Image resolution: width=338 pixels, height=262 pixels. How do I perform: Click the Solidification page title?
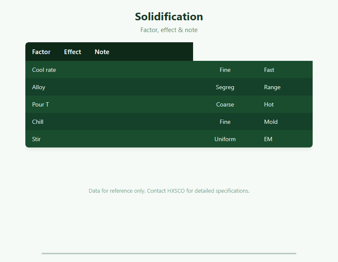(169, 16)
